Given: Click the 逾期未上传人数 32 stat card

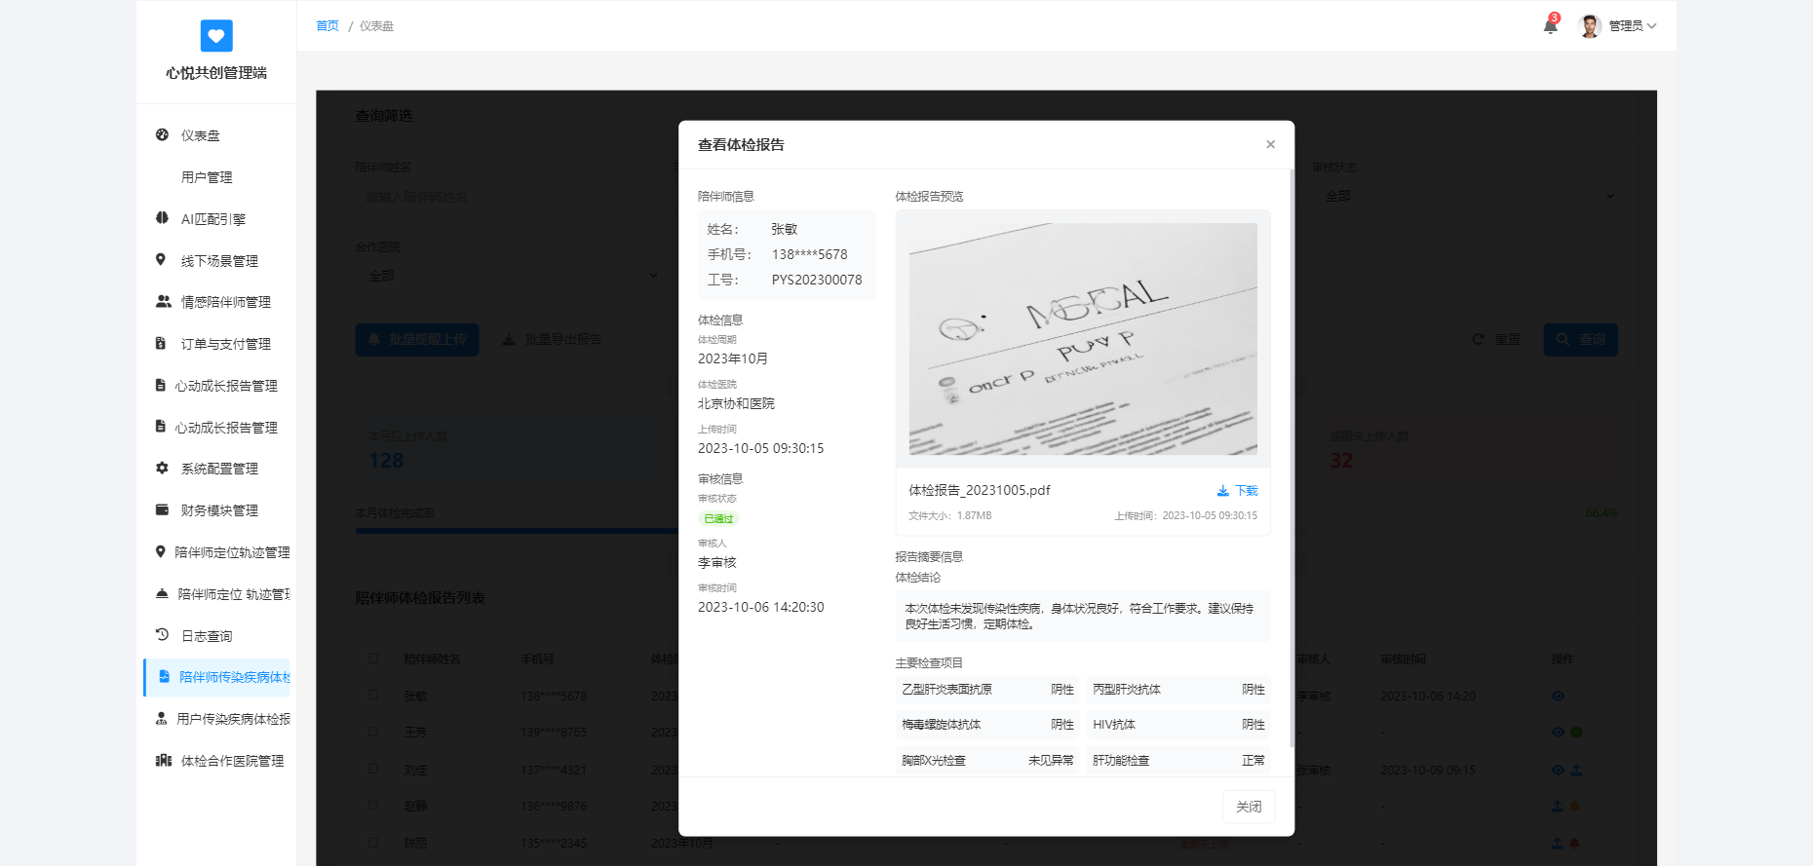Looking at the screenshot, I should 1468,451.
